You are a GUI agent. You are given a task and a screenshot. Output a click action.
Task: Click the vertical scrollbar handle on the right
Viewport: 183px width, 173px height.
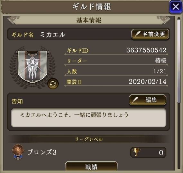point(179,61)
